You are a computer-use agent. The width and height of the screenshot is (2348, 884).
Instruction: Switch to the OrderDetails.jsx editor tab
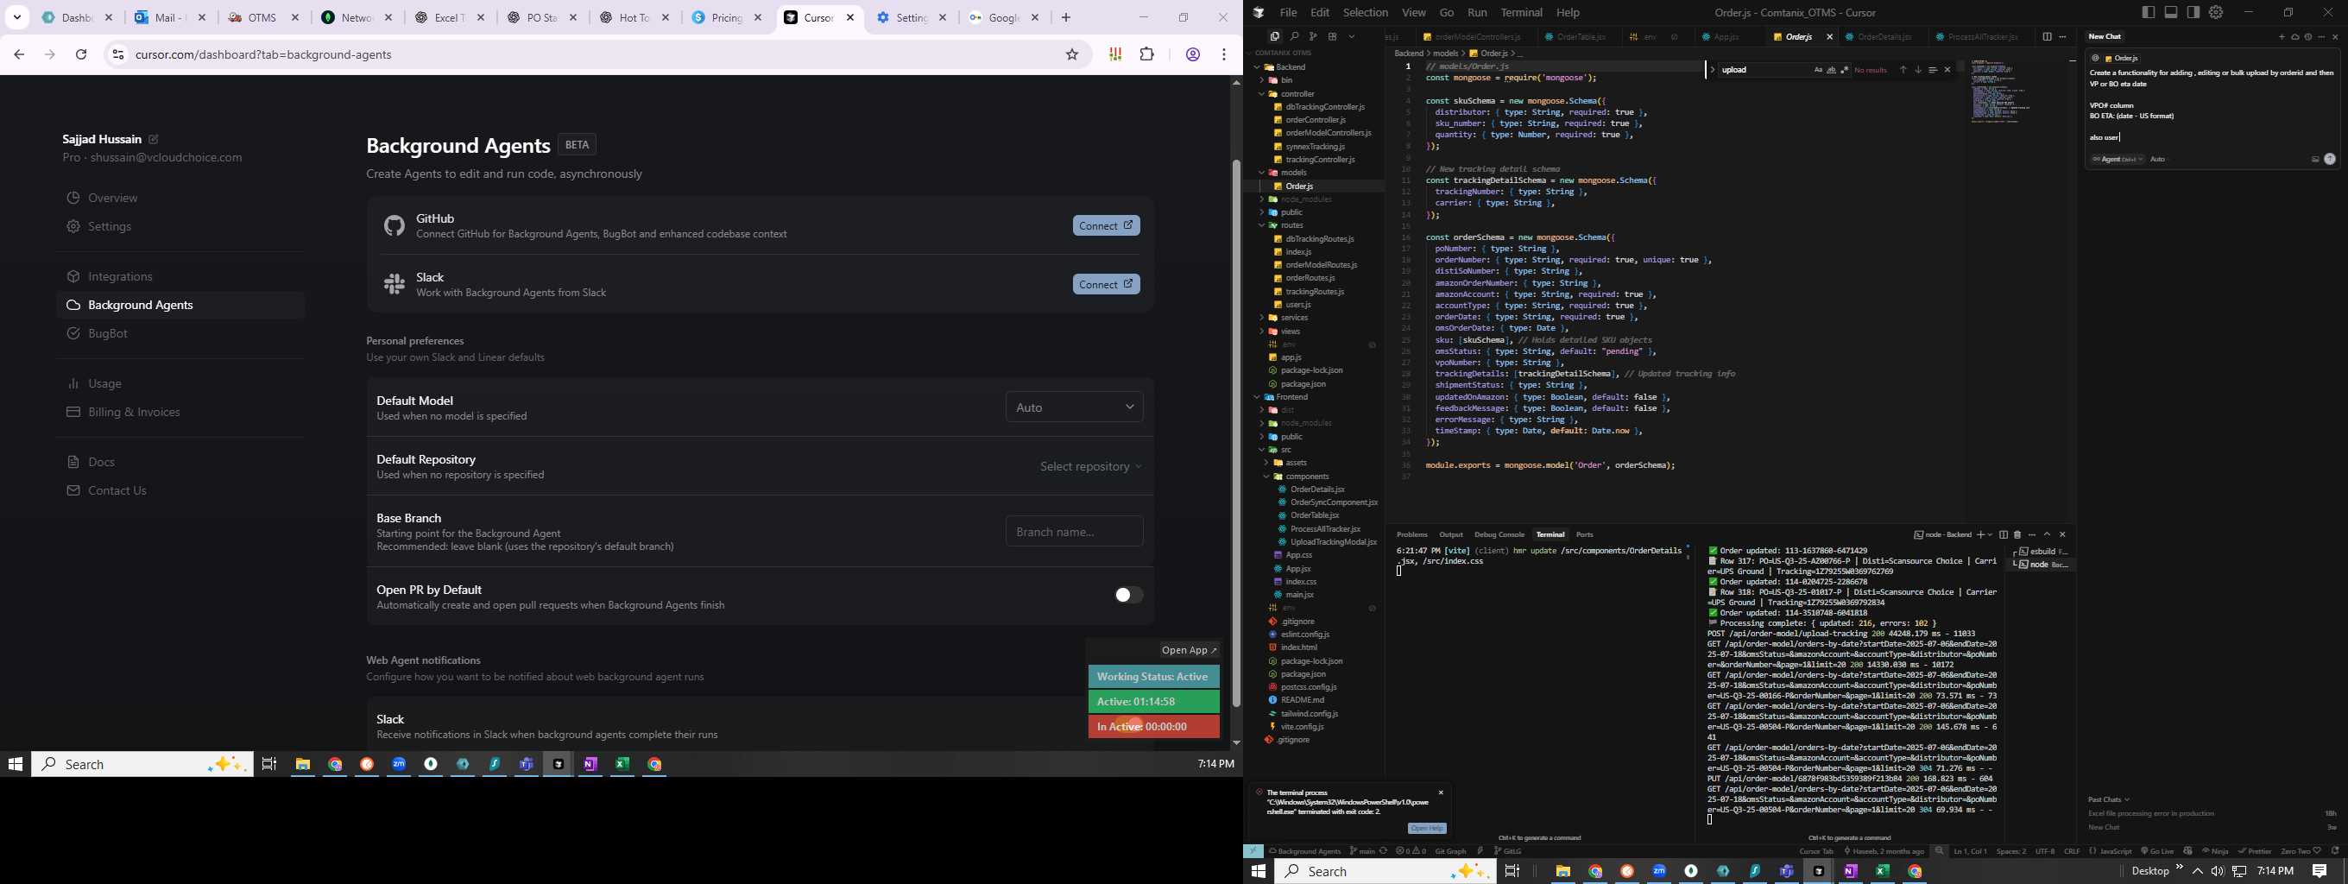[x=1884, y=37]
